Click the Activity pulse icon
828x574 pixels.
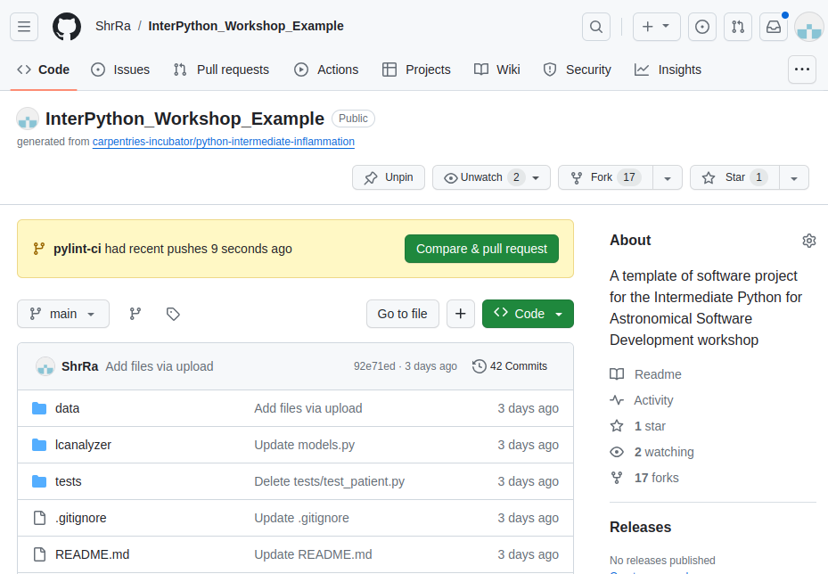click(x=617, y=399)
